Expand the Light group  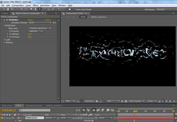(x=4, y=40)
